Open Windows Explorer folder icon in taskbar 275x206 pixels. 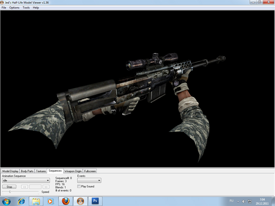tap(36, 201)
